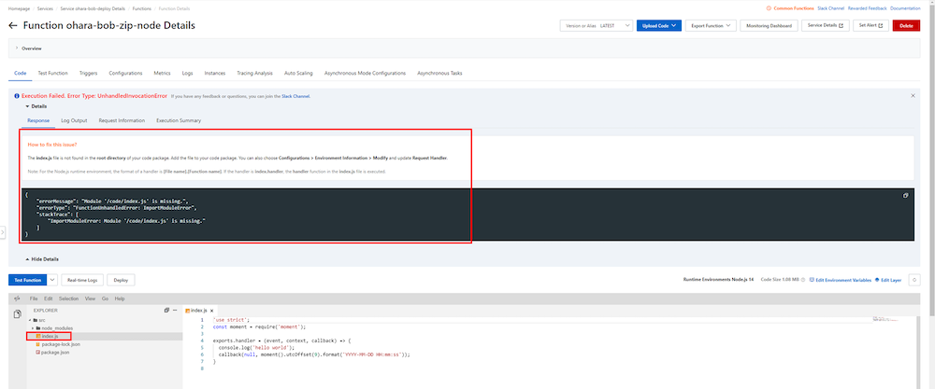
Task: Open the Edit Environment Variables link
Action: point(841,280)
